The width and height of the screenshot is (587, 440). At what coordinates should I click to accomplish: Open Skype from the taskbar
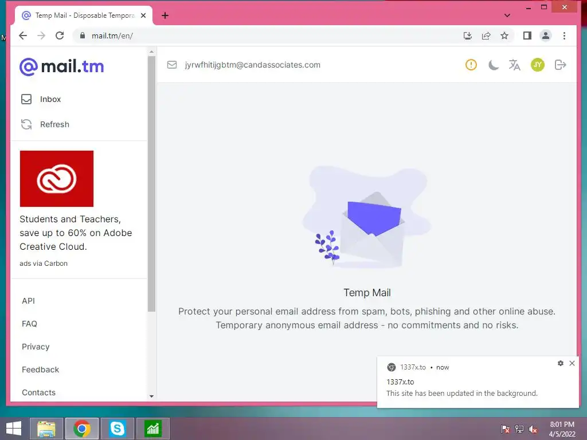pos(117,429)
